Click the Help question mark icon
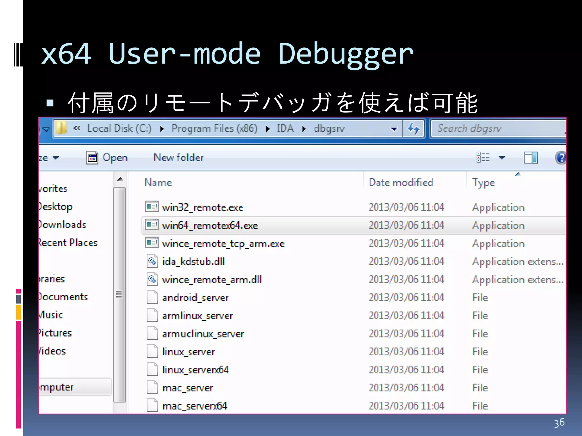 561,158
